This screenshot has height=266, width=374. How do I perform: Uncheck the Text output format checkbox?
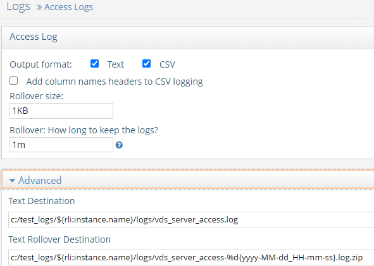click(94, 64)
